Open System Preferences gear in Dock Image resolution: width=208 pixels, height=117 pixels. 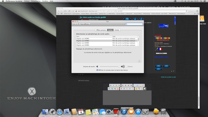(x=145, y=112)
